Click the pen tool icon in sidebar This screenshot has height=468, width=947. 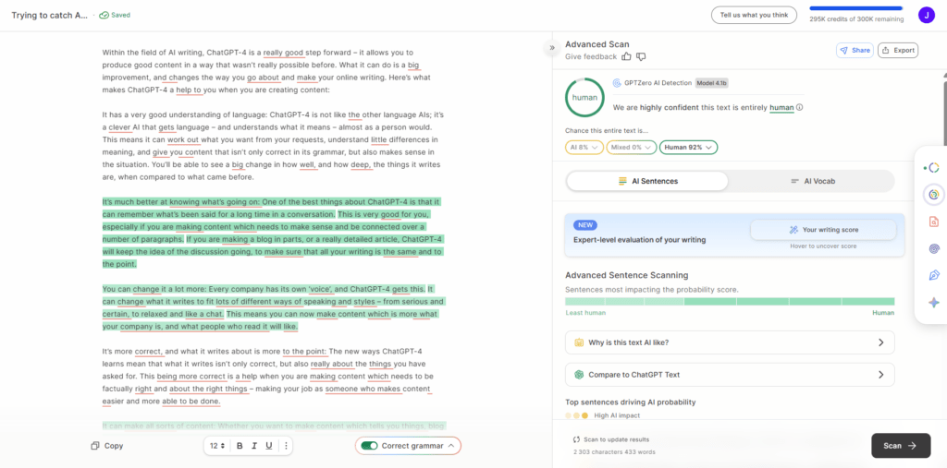click(x=933, y=275)
